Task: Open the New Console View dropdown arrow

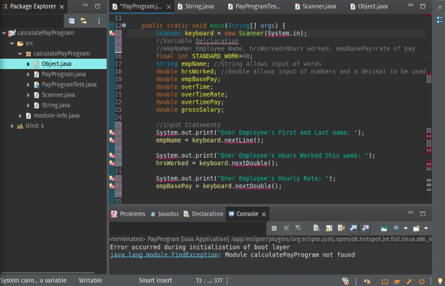Action: click(426, 228)
